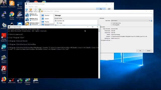This screenshot has height=90, width=161.
Task: Click the Command Prompt title bar icon
Action: tap(9, 27)
